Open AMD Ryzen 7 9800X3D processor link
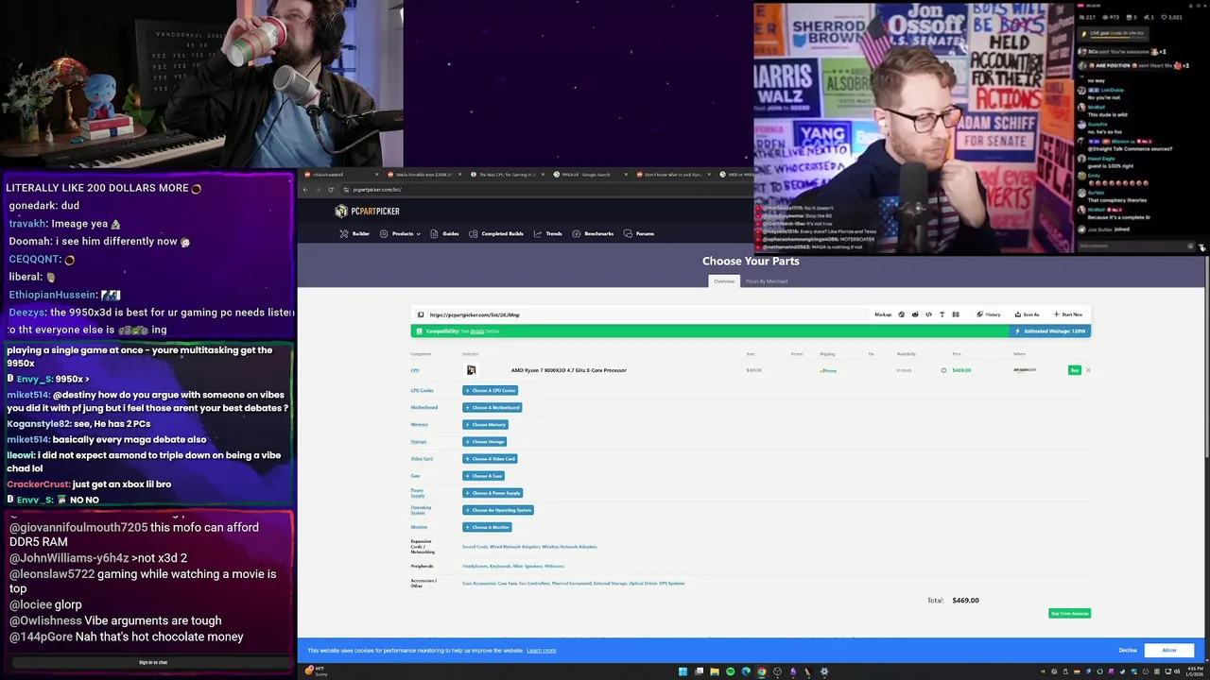This screenshot has height=680, width=1210. click(x=568, y=370)
